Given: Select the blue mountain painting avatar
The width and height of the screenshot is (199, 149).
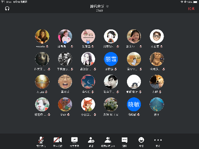Looking at the screenshot, I should coord(157,104).
